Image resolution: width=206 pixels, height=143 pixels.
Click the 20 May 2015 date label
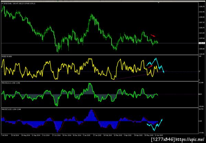[149, 135]
